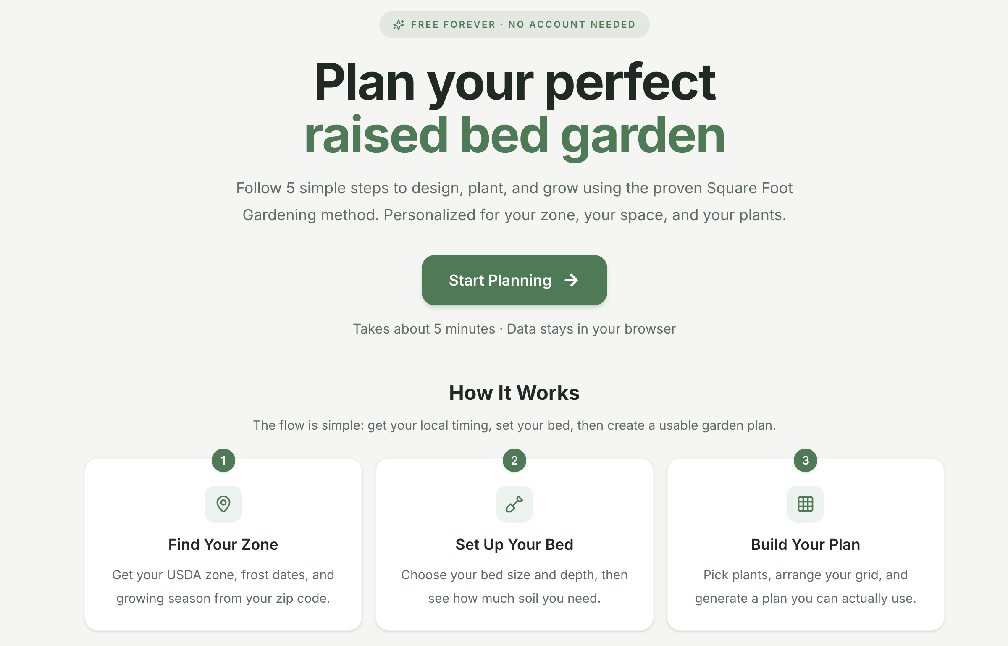The height and width of the screenshot is (646, 1008).
Task: Click the step 3 number badge
Action: (806, 460)
